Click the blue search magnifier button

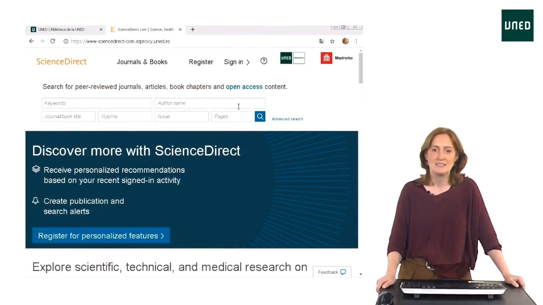(260, 116)
